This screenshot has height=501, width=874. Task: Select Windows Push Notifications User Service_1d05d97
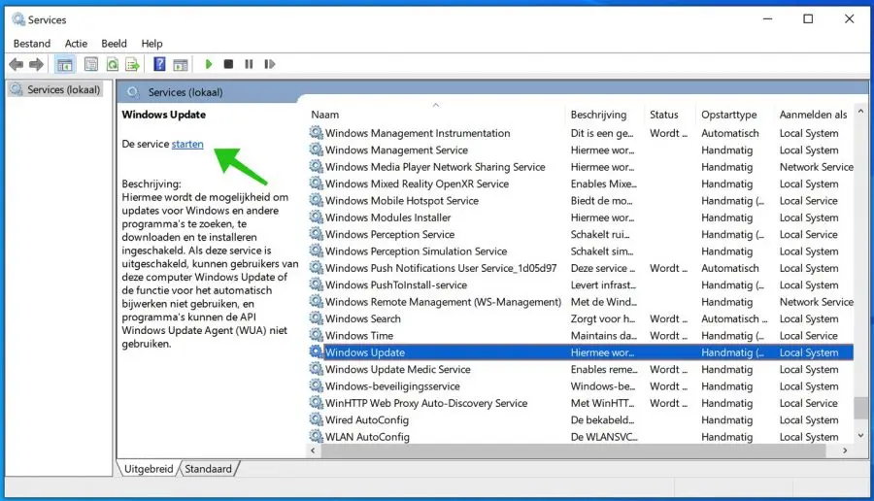(581, 268)
